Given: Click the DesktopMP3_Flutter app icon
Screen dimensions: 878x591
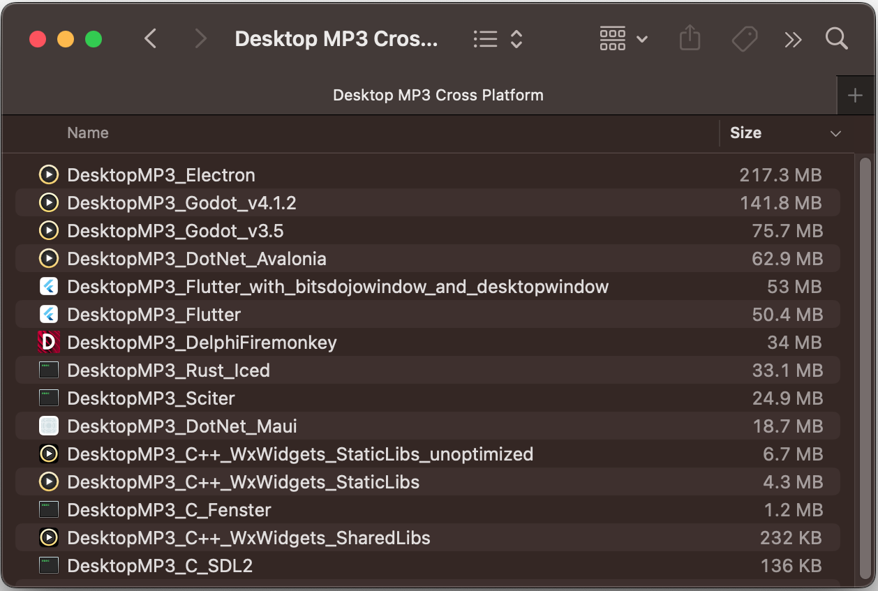Looking at the screenshot, I should (x=49, y=314).
